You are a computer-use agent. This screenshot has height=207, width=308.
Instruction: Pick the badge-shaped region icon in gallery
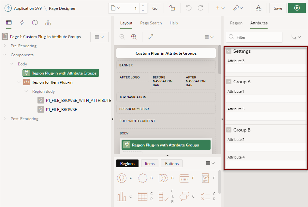pyautogui.click(x=143, y=178)
